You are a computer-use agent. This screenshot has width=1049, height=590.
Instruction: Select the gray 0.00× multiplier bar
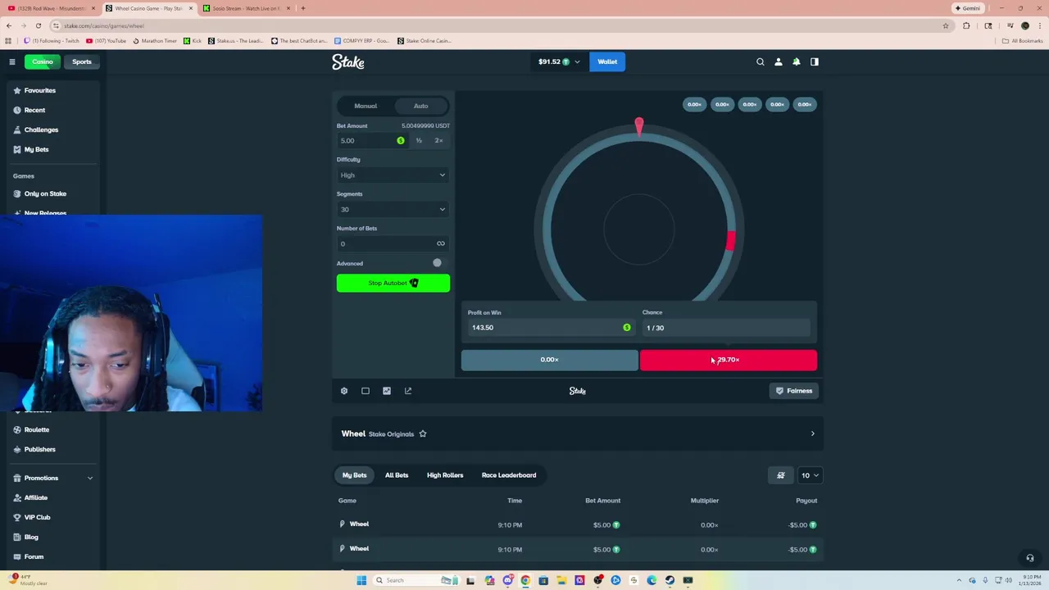[550, 360]
